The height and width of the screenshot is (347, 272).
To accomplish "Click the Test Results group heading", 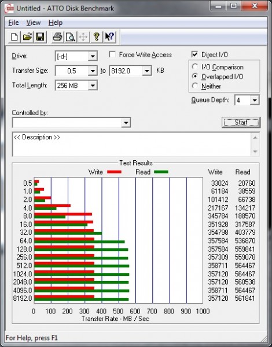I will pyautogui.click(x=136, y=163).
